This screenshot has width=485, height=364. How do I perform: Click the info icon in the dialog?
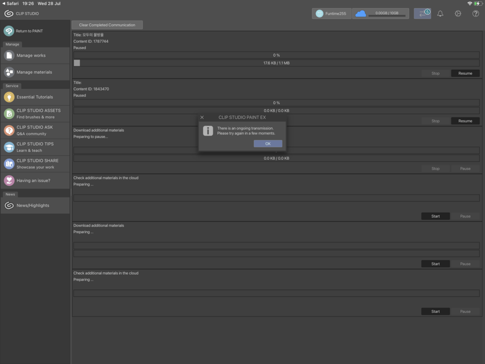(208, 130)
